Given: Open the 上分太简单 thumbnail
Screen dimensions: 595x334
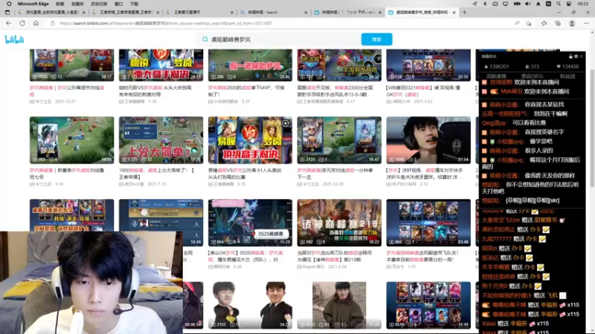Looking at the screenshot, I should coord(161,140).
